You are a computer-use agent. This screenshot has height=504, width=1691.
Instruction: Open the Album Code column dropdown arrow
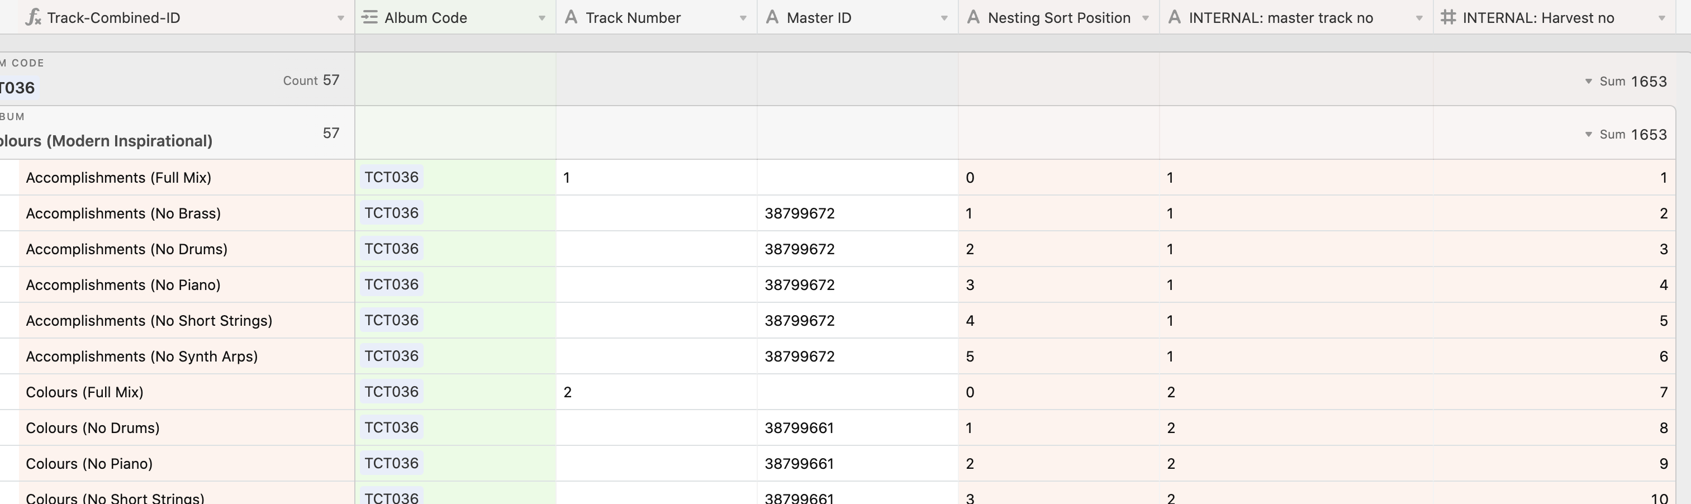pyautogui.click(x=541, y=18)
